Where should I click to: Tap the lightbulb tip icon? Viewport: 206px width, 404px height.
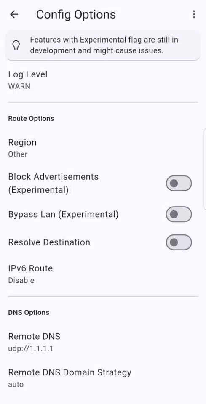click(x=16, y=45)
